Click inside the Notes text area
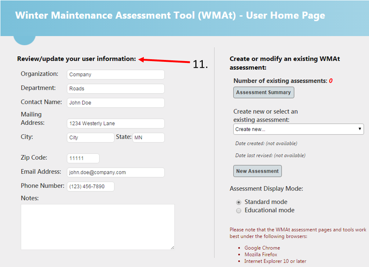 click(97, 226)
